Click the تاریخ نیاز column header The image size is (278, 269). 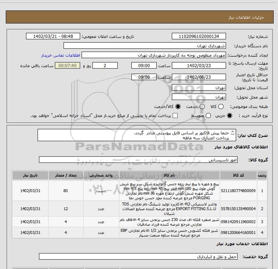30,175
